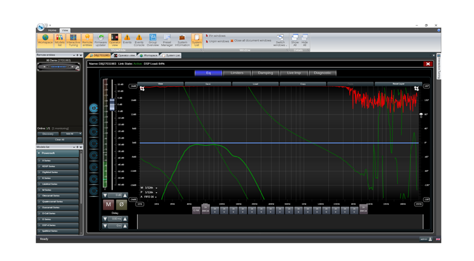Expand the X Series models
The width and height of the screenshot is (474, 261).
coord(39,161)
